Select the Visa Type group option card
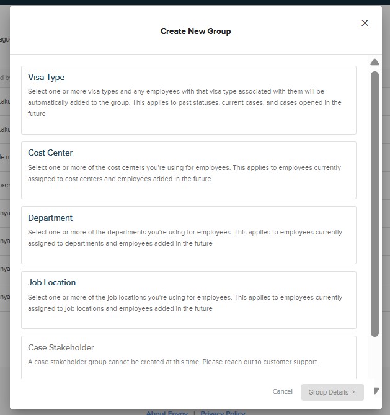 coord(188,100)
